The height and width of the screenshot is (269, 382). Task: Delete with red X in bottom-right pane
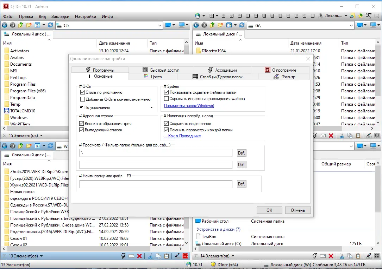[331, 256]
